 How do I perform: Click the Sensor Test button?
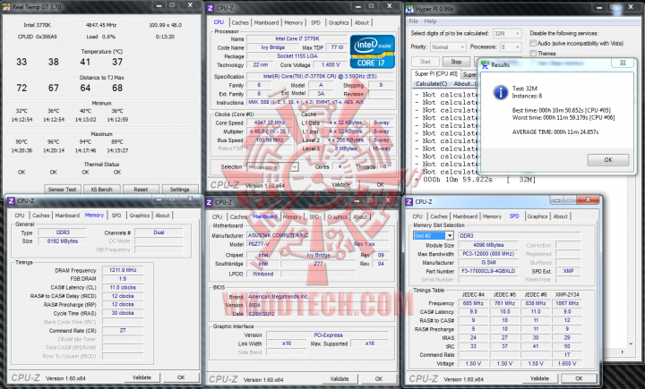tap(63, 190)
